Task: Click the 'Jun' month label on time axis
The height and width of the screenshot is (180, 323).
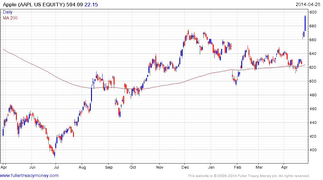Action: point(32,167)
